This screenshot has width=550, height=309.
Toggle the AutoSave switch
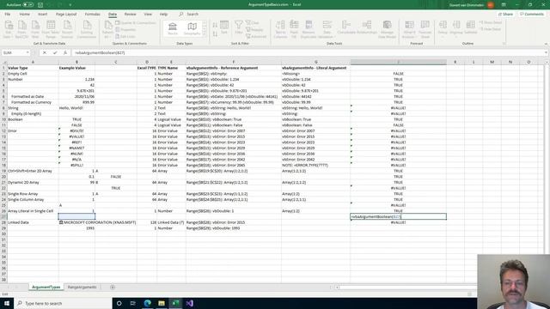(x=28, y=5)
